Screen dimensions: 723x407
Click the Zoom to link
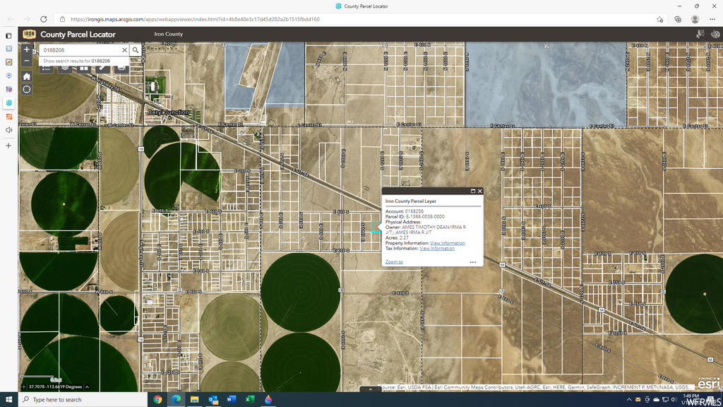point(394,262)
